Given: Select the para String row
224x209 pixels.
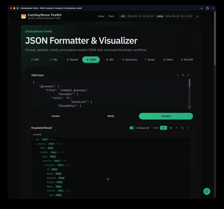Looking at the screenshot, I should pos(55,195).
